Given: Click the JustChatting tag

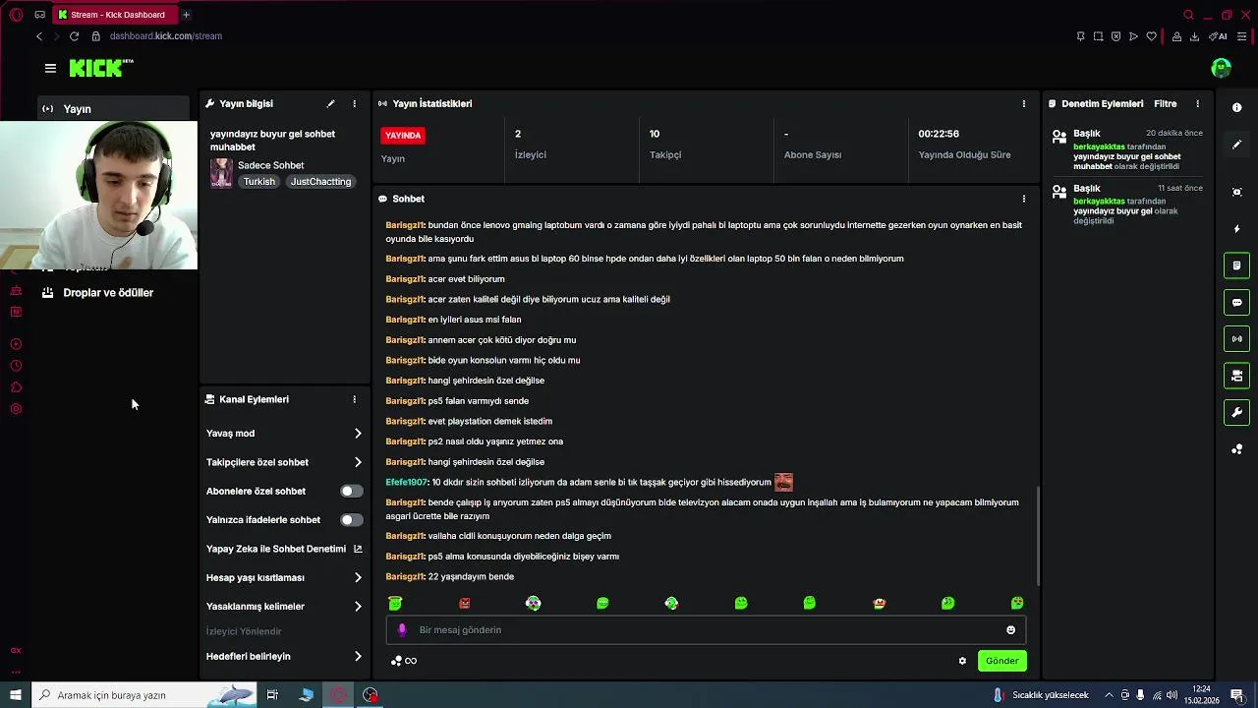Looking at the screenshot, I should coord(320,182).
